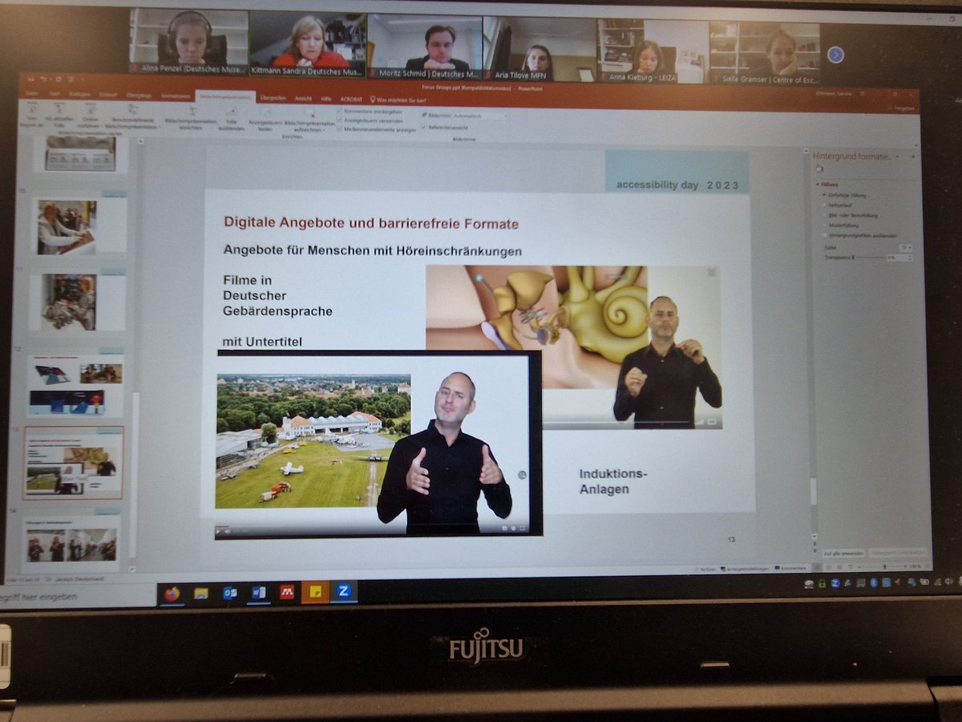
Task: Click the Transparenz percentage field
Action: tap(896, 258)
